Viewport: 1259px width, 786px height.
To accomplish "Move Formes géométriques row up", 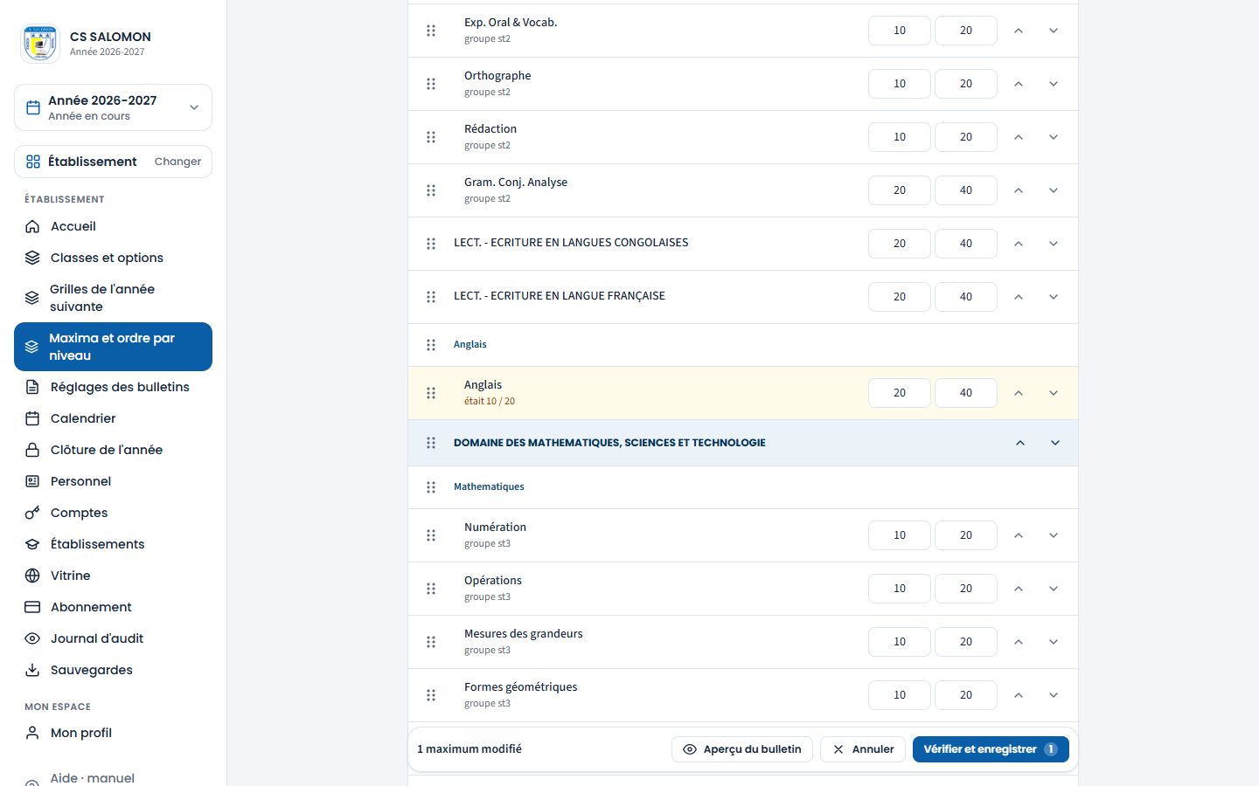I will click(x=1019, y=695).
